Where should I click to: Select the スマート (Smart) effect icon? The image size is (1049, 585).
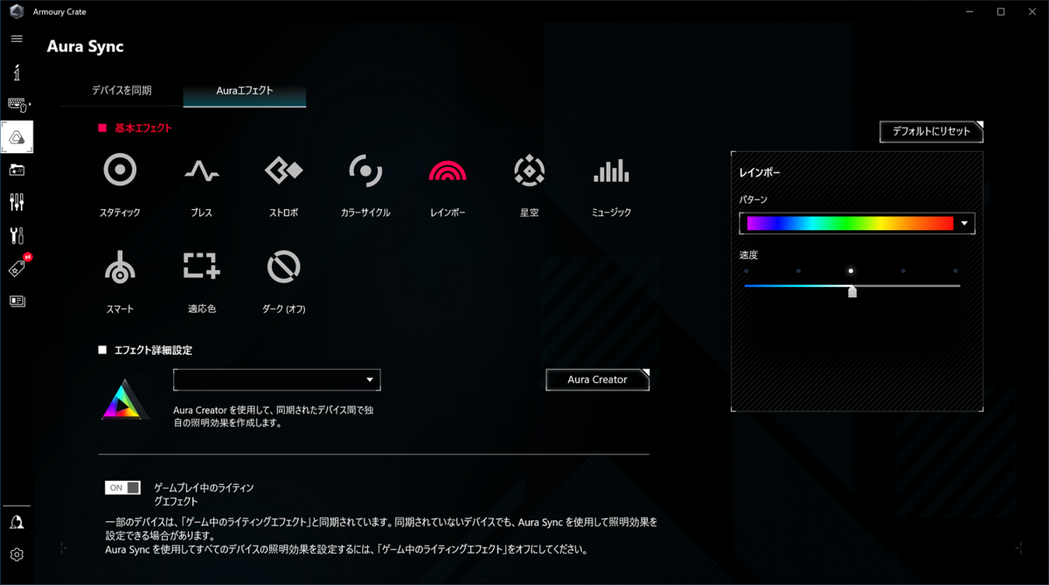pos(120,268)
